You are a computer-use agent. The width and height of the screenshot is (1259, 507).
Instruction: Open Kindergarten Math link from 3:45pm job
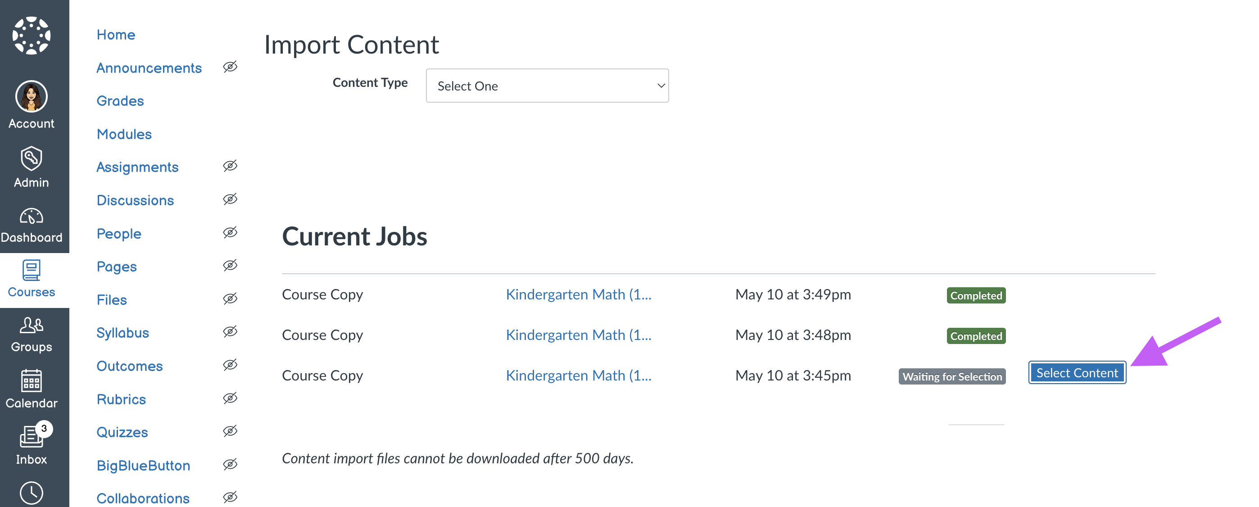(x=579, y=375)
